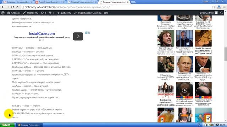The image size is (227, 127).
Task: Close the InstallCube ad with the X icon
Action: [x=89, y=33]
